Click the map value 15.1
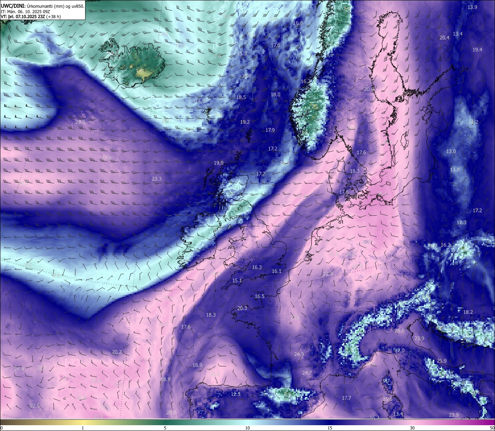Image resolution: width=495 pixels, height=431 pixels. point(237,281)
